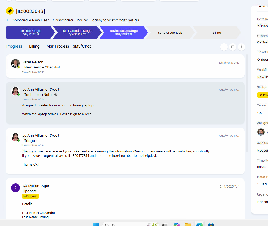Screen dimensions: 268x226
Task: Click the purple CX System Agent question-mark avatar
Action: coord(16,188)
